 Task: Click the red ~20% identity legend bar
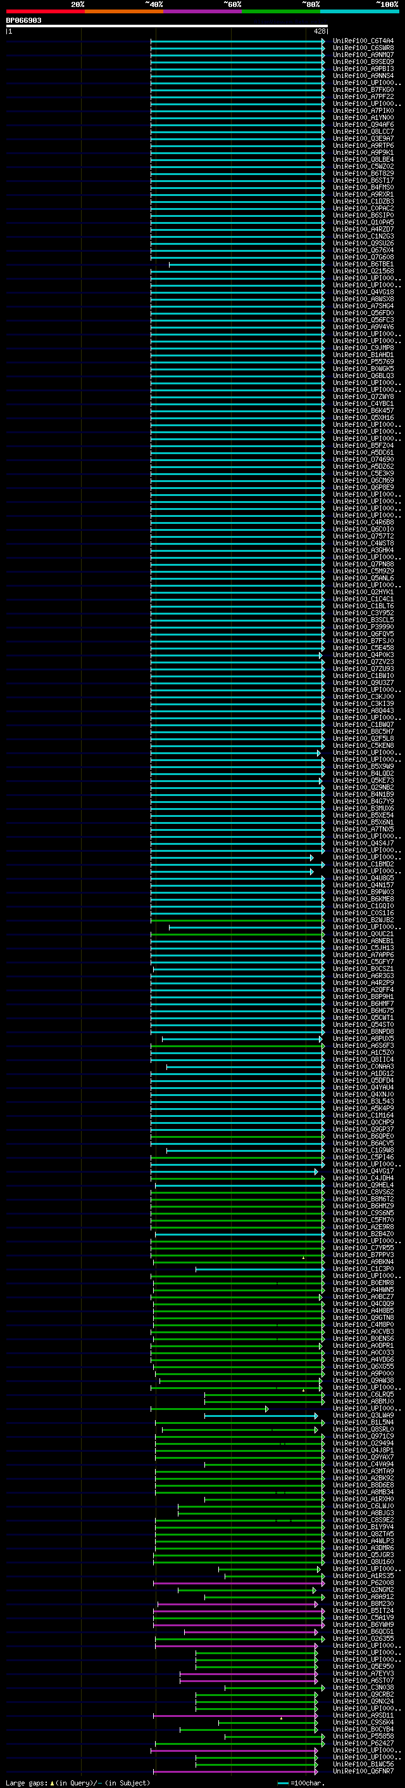coord(45,11)
